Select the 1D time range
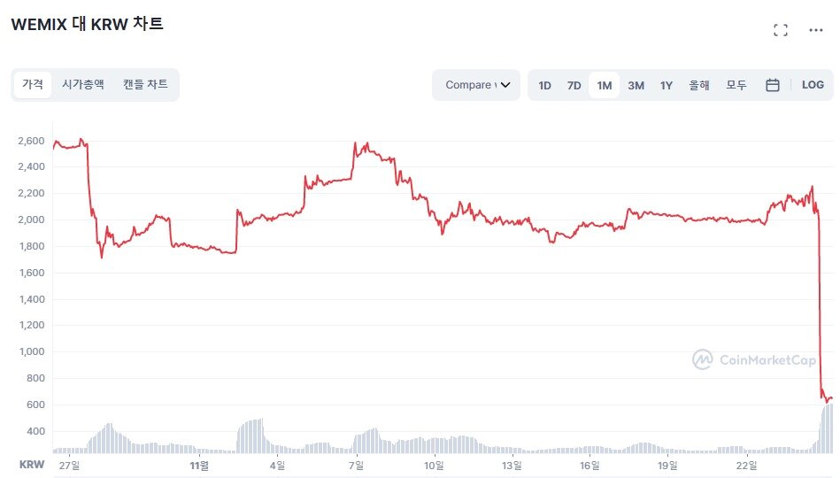This screenshot has width=840, height=478. (x=544, y=85)
